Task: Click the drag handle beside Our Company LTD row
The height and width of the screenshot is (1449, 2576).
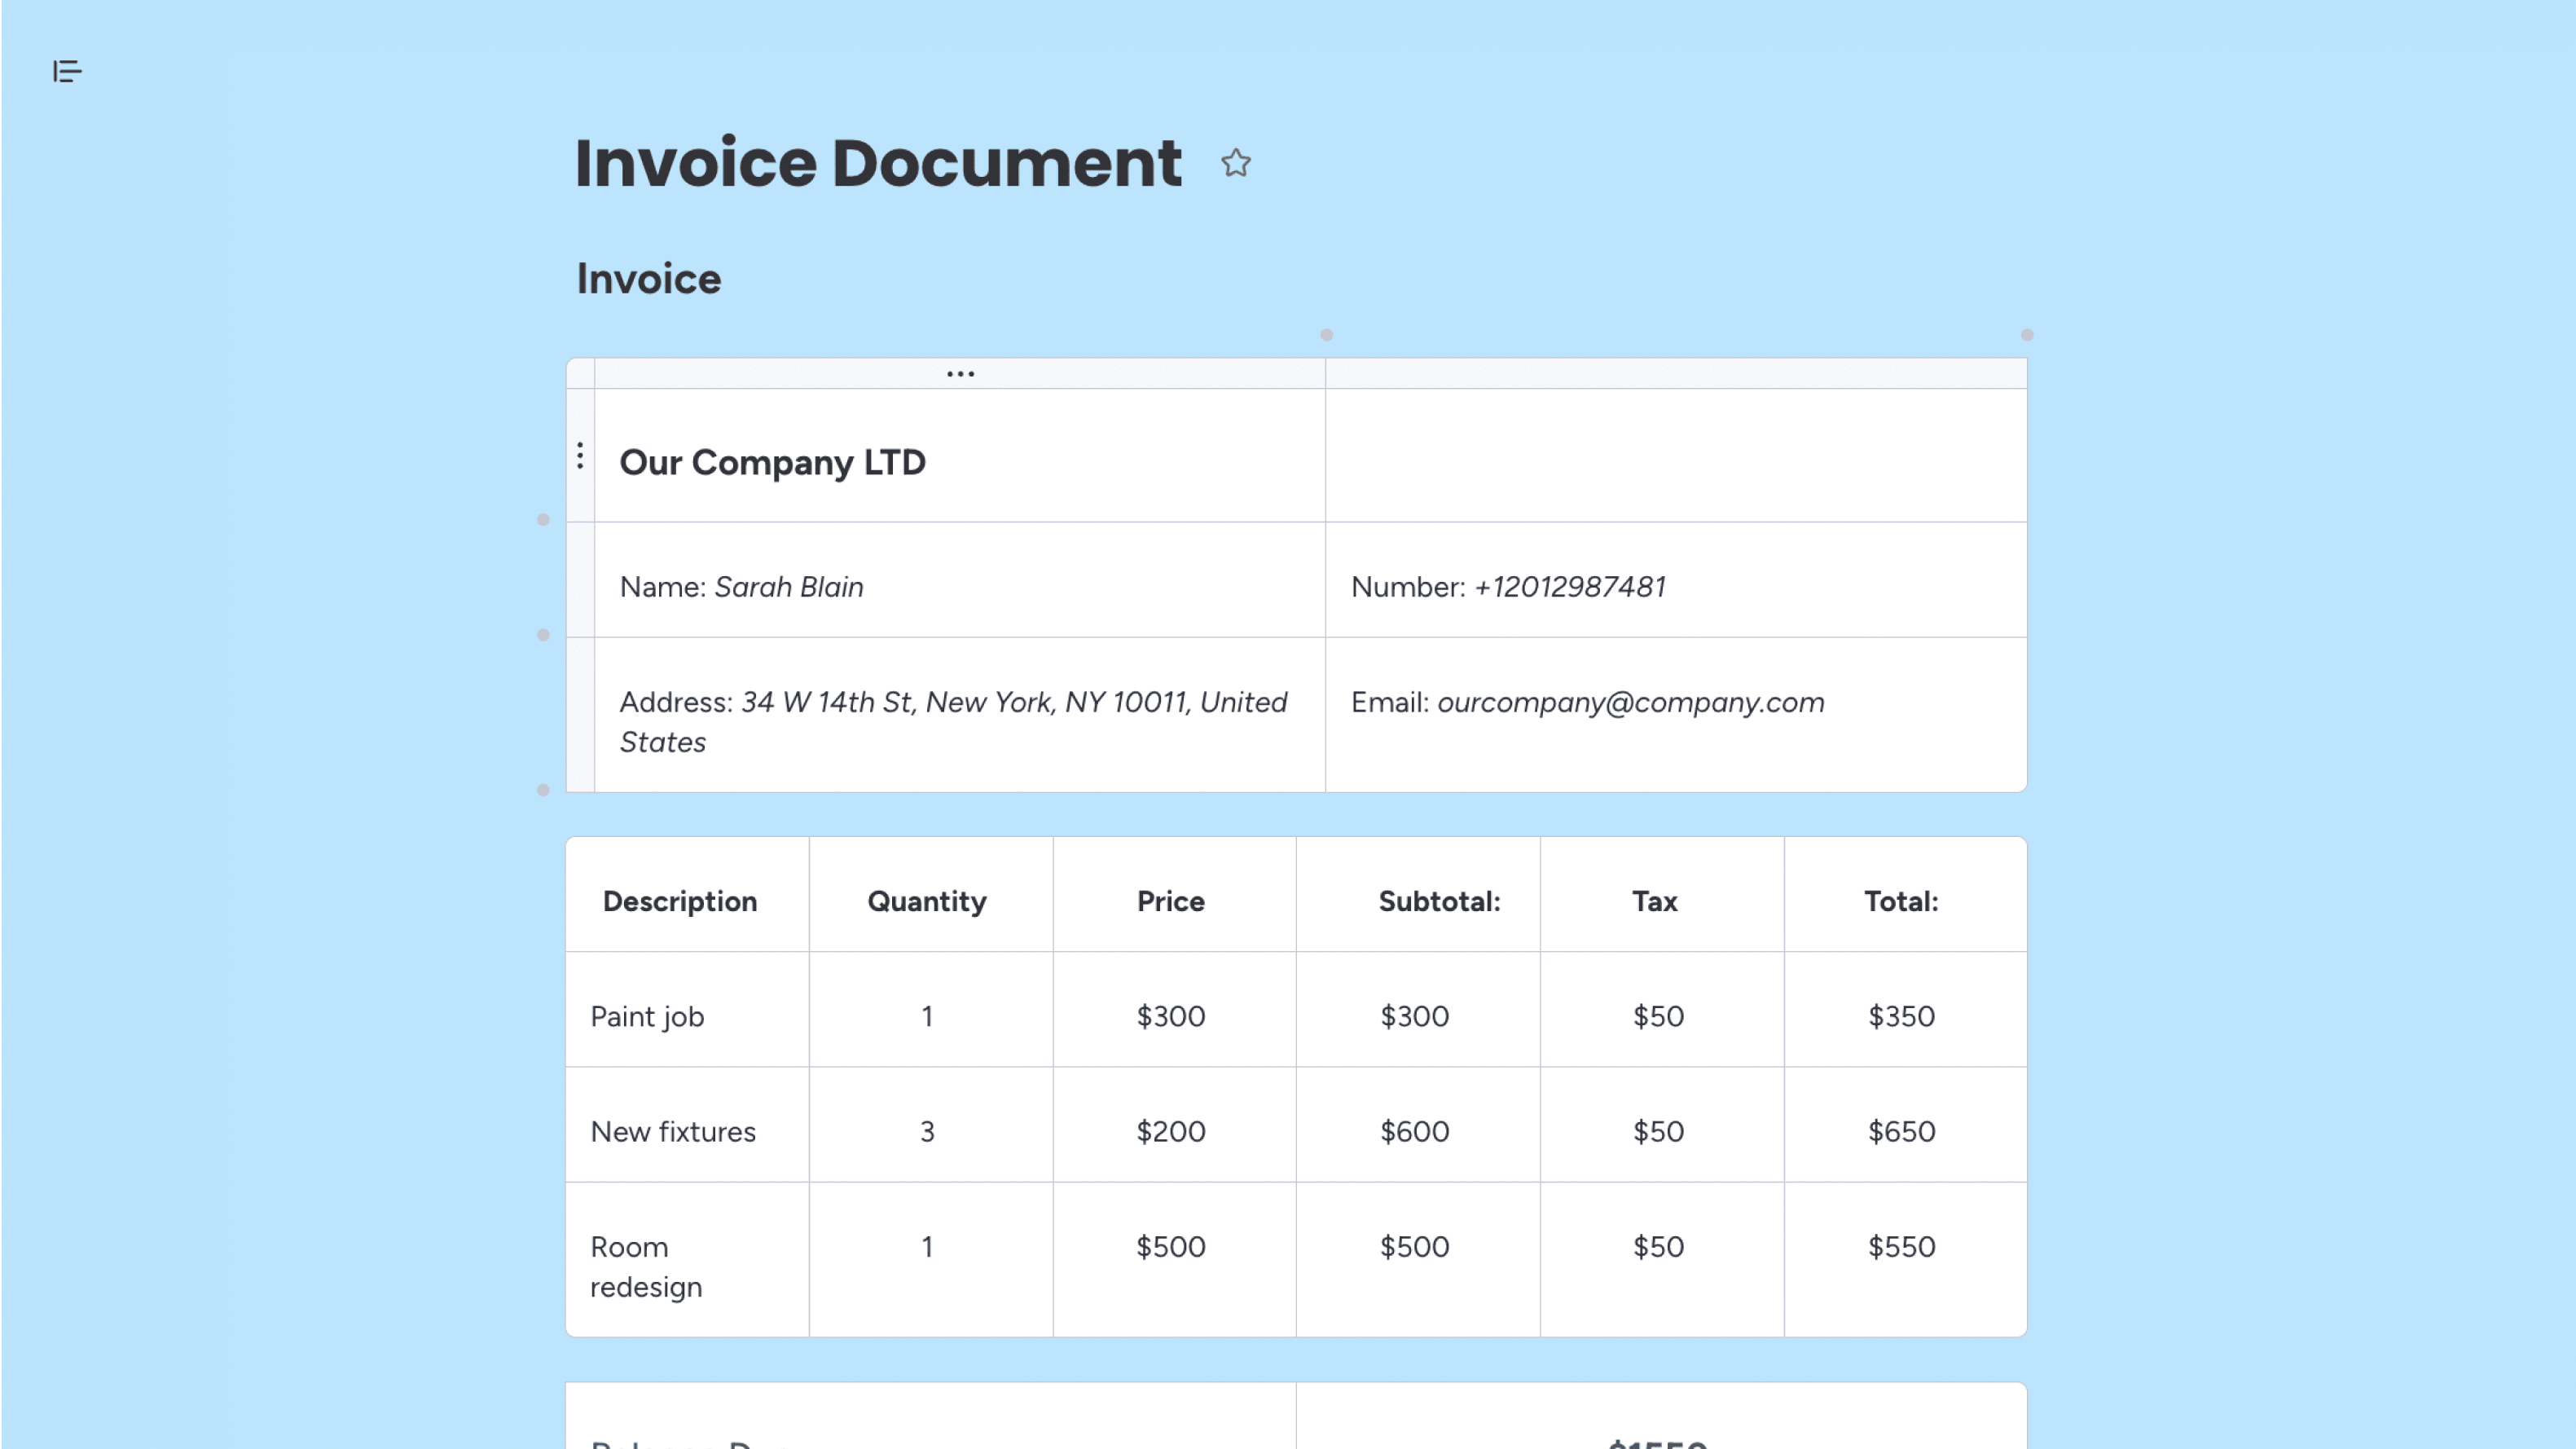Action: point(580,456)
